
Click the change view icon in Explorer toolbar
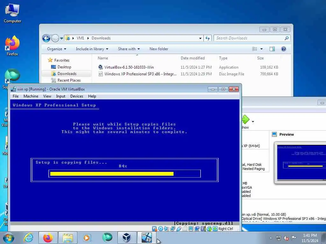pos(255,49)
